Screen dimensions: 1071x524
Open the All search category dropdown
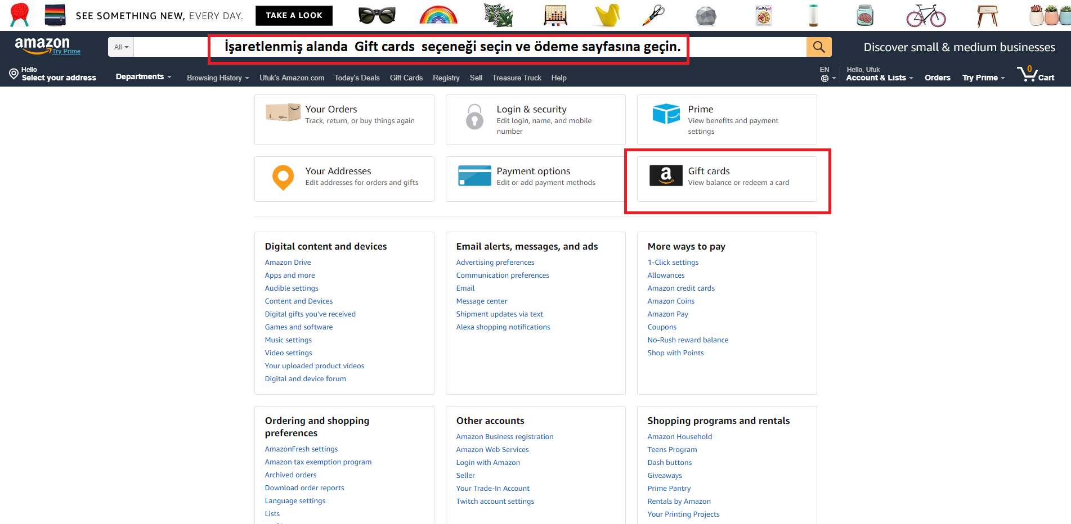(121, 47)
